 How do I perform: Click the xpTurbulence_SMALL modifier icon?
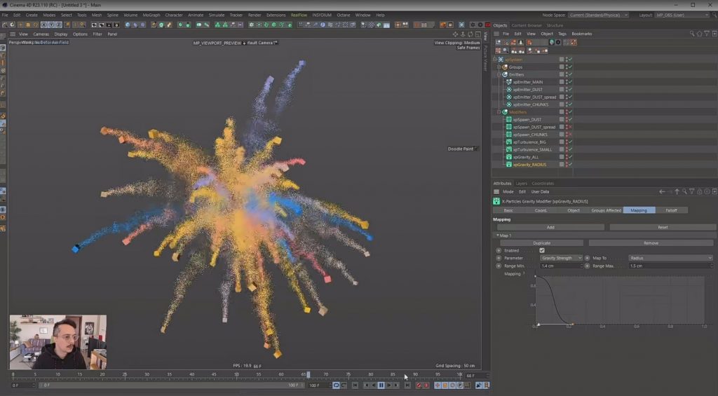[509, 149]
